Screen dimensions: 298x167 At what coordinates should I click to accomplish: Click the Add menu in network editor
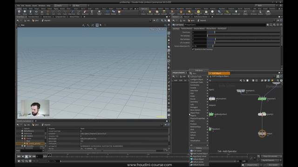pos(176,80)
